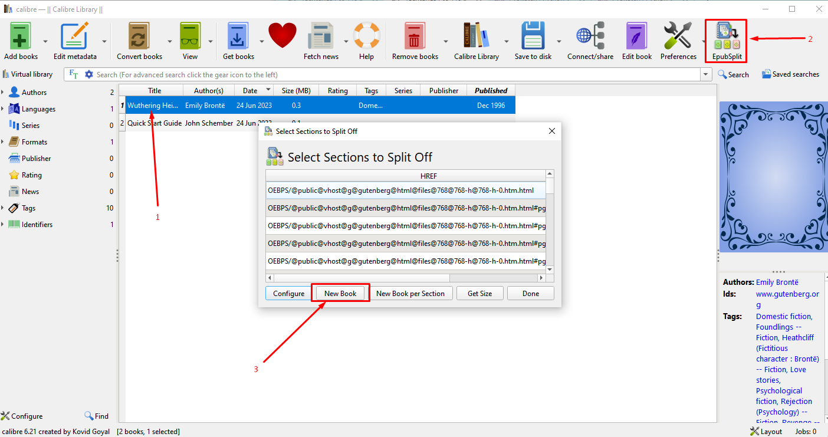Image resolution: width=828 pixels, height=437 pixels.
Task: Sort by the Date column header
Action: [x=254, y=90]
